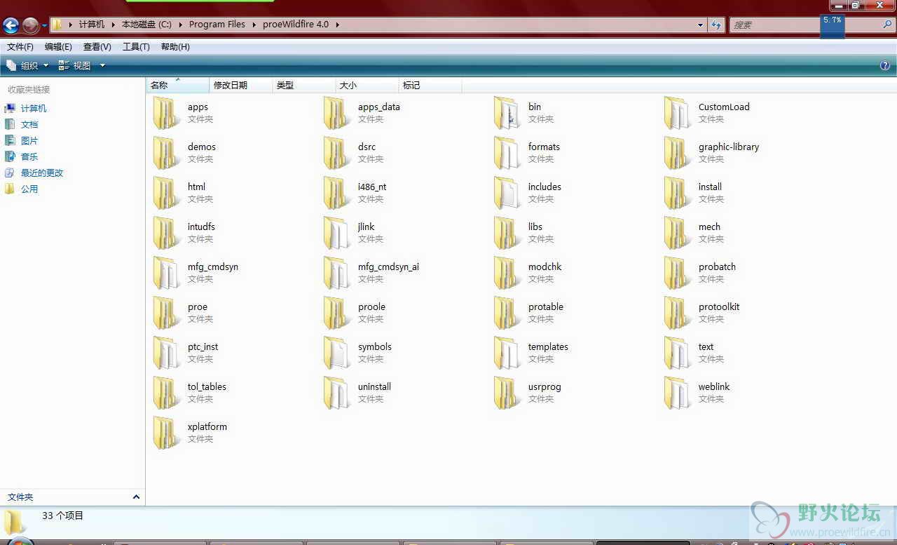Click the symbols folder name
The height and width of the screenshot is (545, 897).
(x=375, y=347)
